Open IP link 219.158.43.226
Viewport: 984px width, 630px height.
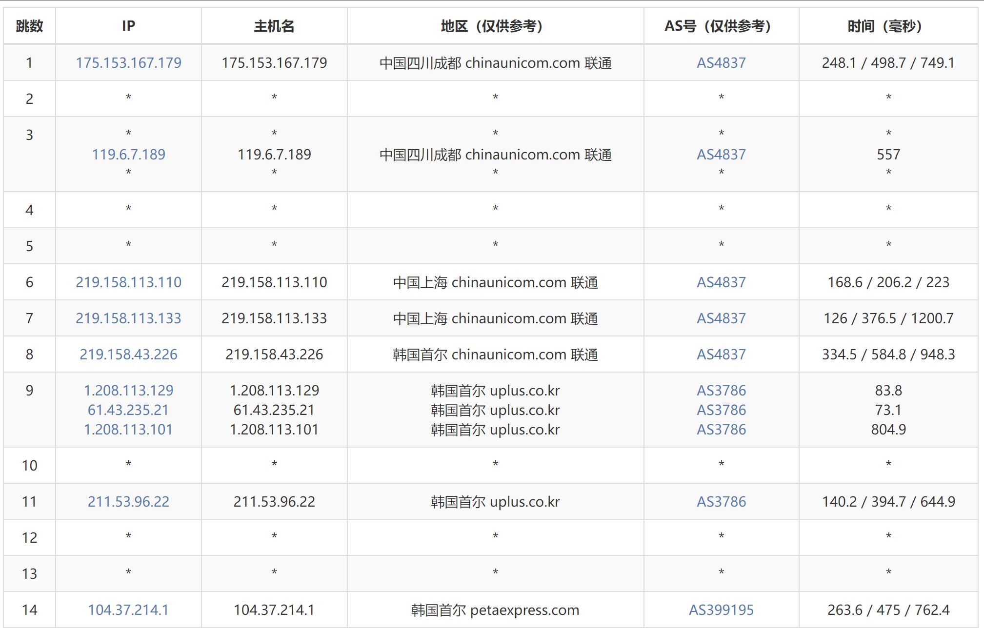point(128,354)
